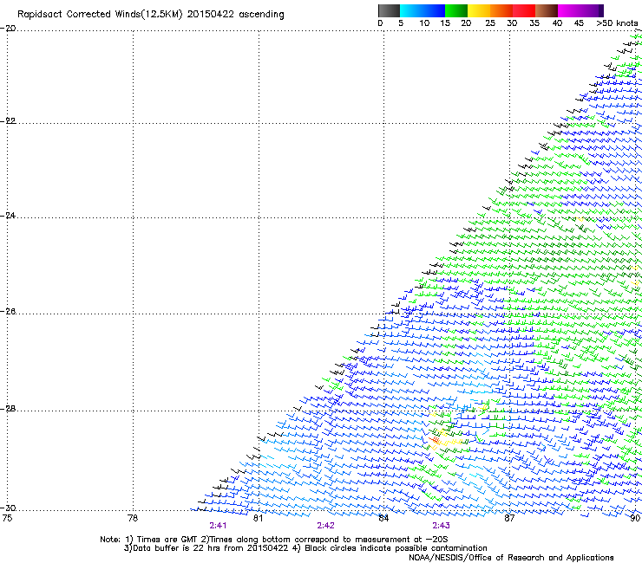The image size is (642, 563).
Task: Click the note line starting 'Note: 1) Times are GMT'
Action: point(274,540)
